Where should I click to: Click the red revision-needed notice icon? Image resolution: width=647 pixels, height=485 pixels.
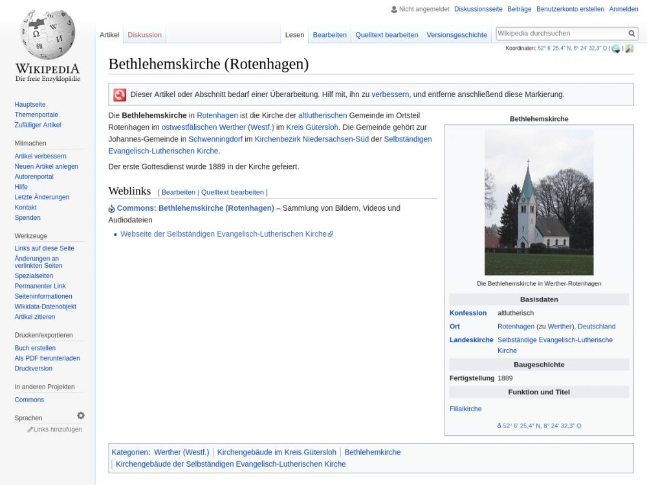pyautogui.click(x=120, y=94)
